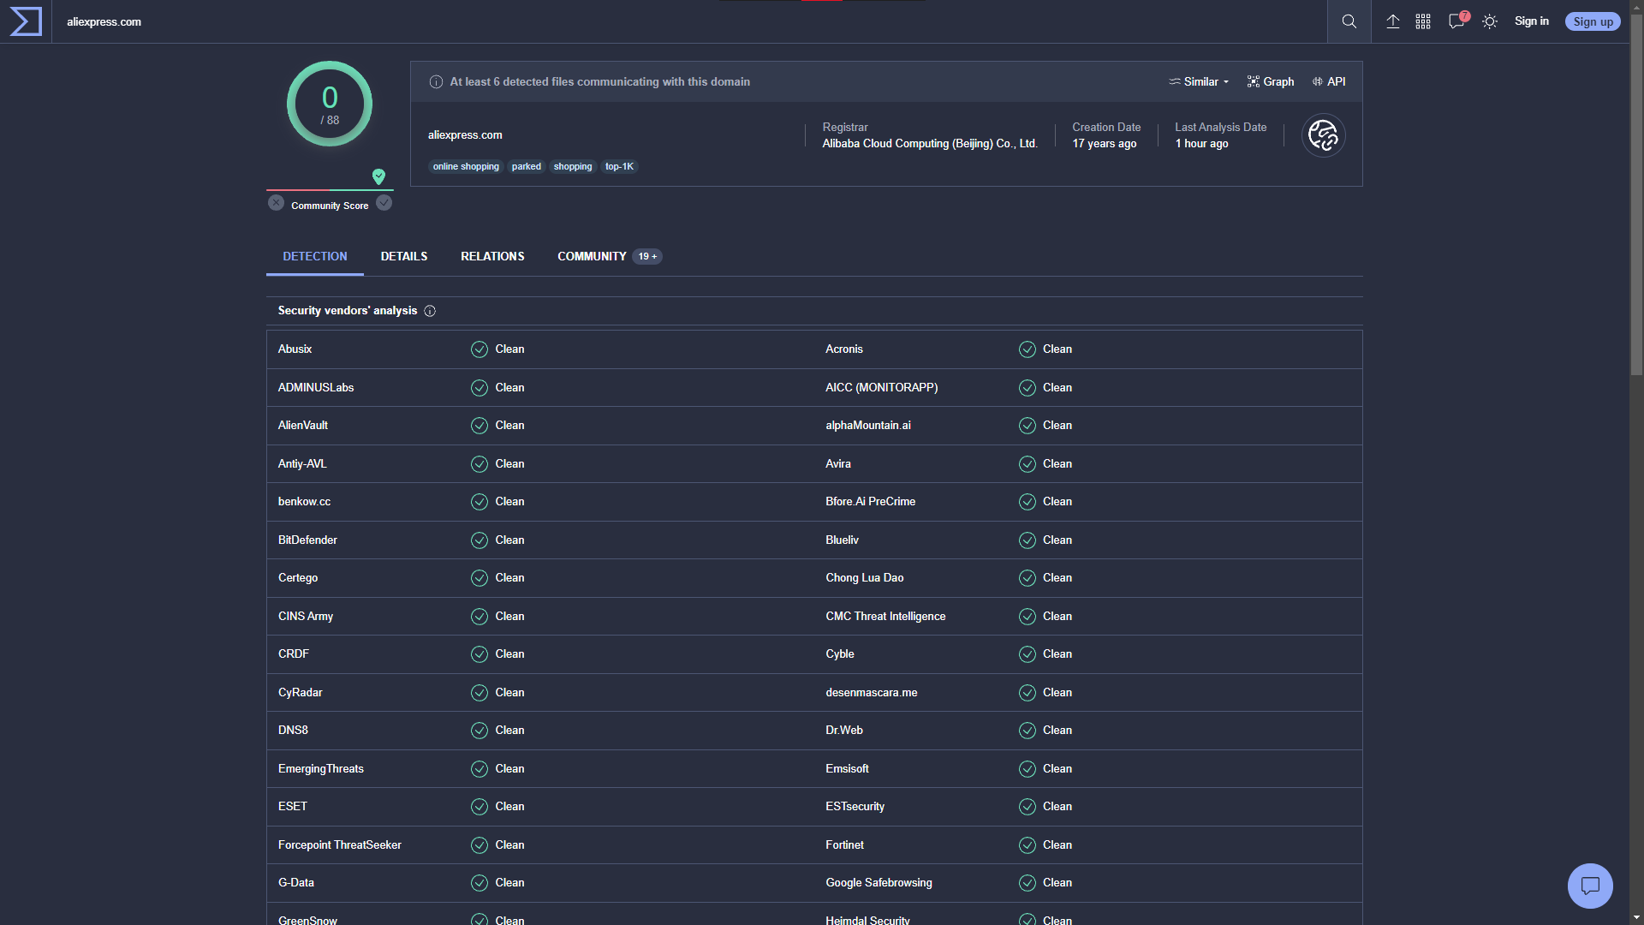Click the API icon button
This screenshot has height=925, width=1644.
point(1329,81)
